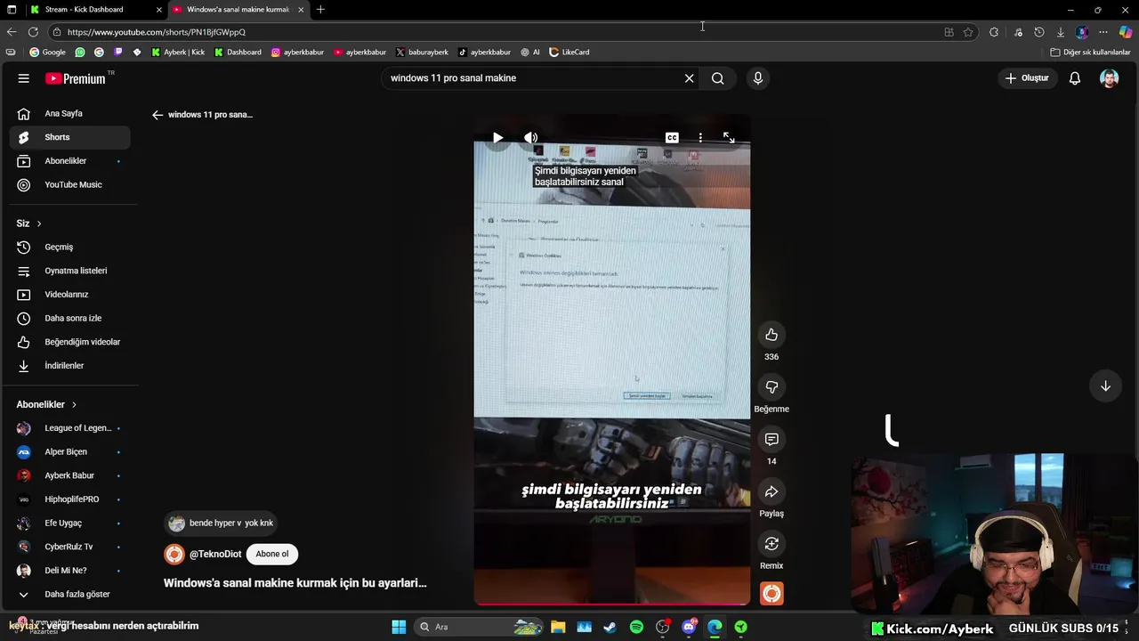Image resolution: width=1139 pixels, height=641 pixels.
Task: Select the Windows'a sanal makine kurmak tab
Action: tap(238, 10)
